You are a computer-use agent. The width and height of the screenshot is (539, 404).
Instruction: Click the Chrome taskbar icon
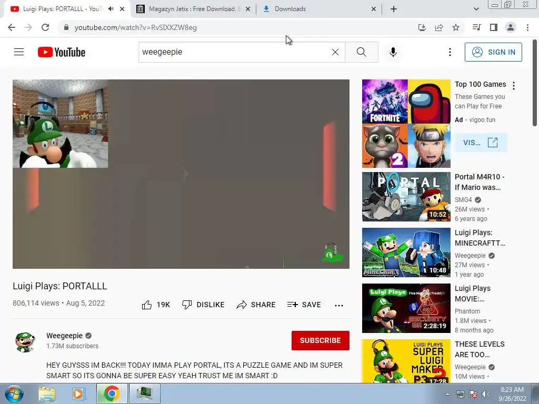[x=112, y=393]
